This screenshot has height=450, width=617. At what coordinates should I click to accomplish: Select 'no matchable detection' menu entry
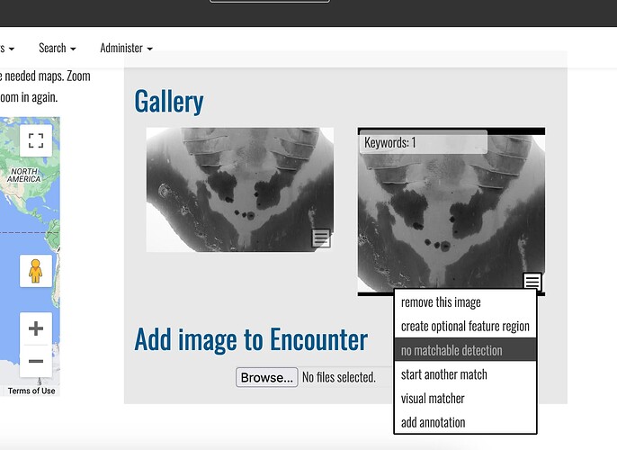pyautogui.click(x=466, y=350)
